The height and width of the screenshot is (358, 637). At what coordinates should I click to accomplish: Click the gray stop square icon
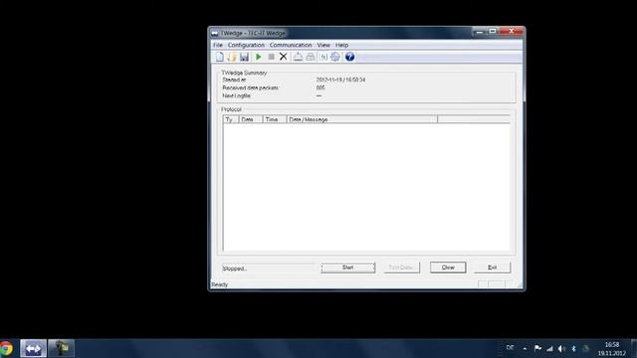271,57
